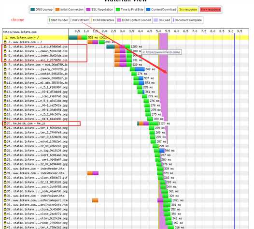Click the lock icon on request 43 row
The width and height of the screenshot is (254, 229).
5,227
